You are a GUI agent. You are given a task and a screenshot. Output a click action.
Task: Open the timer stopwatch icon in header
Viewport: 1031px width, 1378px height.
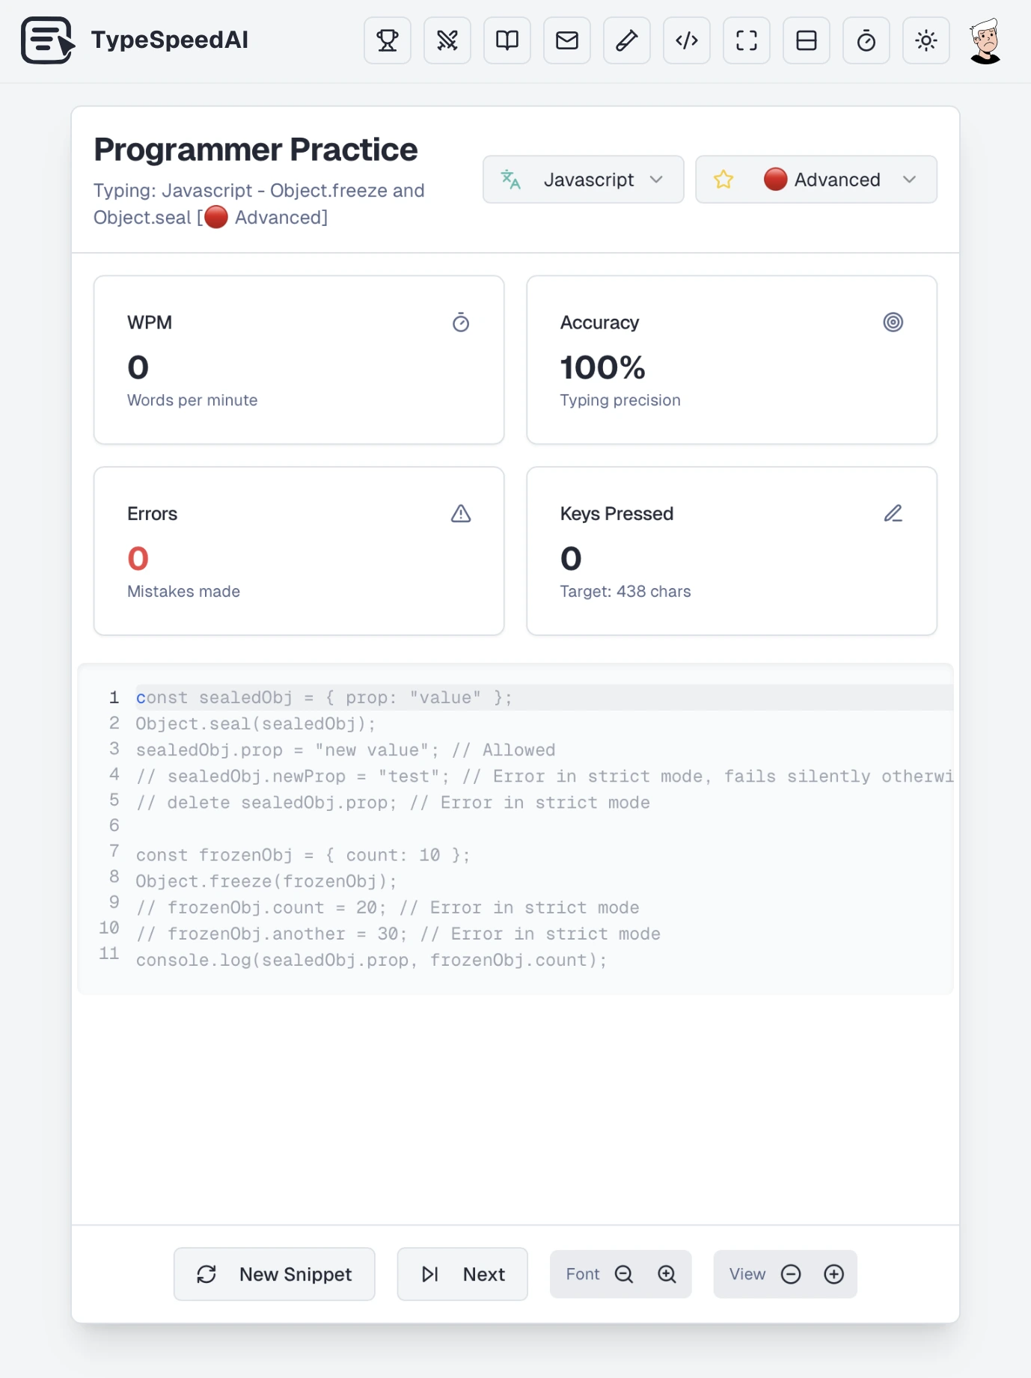coord(866,40)
